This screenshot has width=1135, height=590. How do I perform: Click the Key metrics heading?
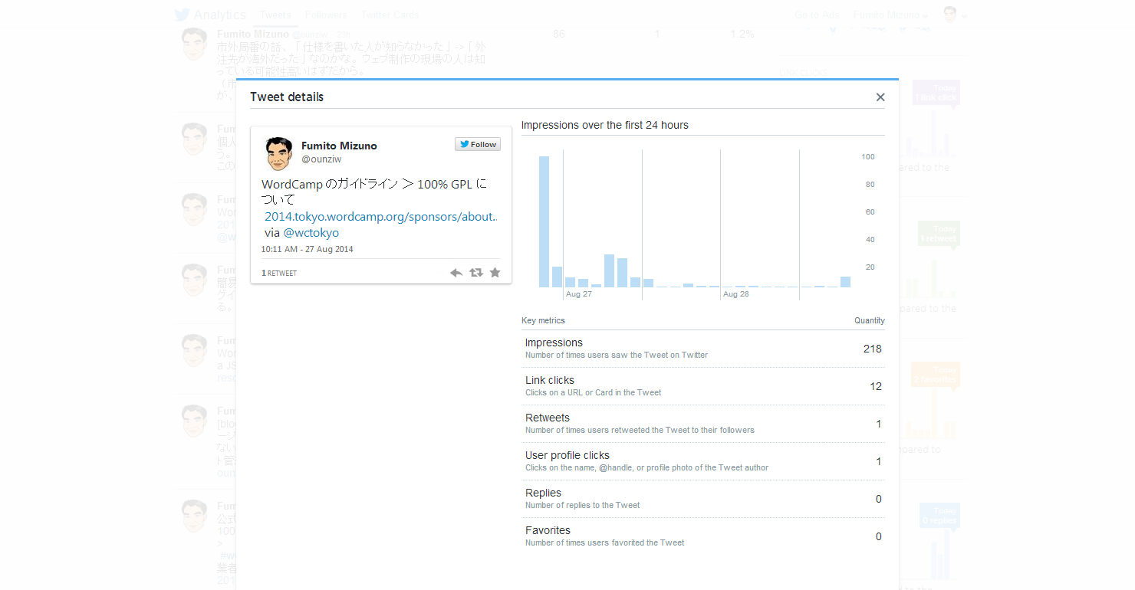(543, 320)
